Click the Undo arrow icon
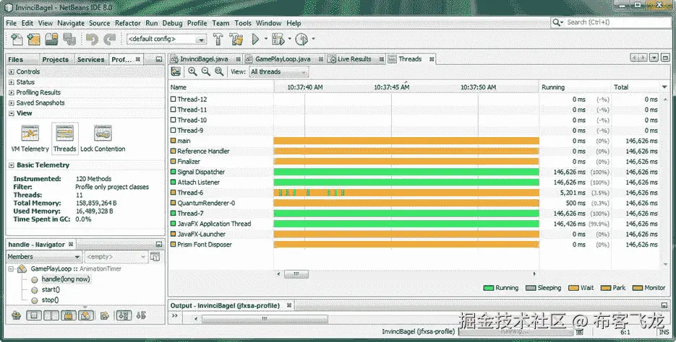This screenshot has width=676, height=342. coord(92,39)
